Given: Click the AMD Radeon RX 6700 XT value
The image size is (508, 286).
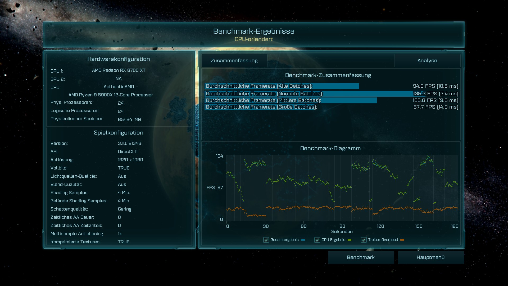Looking at the screenshot, I should (x=119, y=70).
